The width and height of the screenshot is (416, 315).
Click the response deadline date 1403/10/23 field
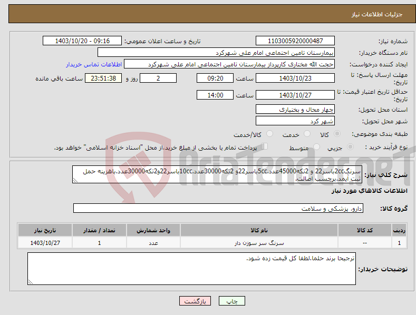click(295, 78)
